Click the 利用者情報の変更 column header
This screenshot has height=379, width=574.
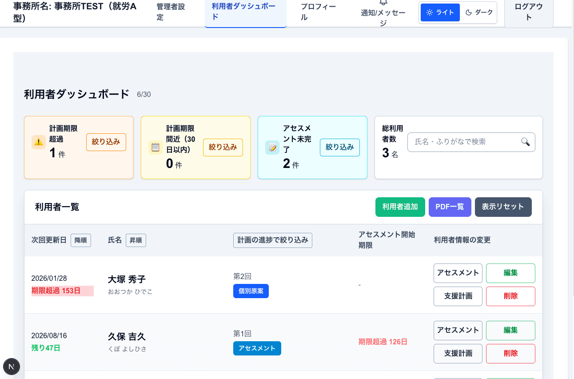[x=462, y=240]
